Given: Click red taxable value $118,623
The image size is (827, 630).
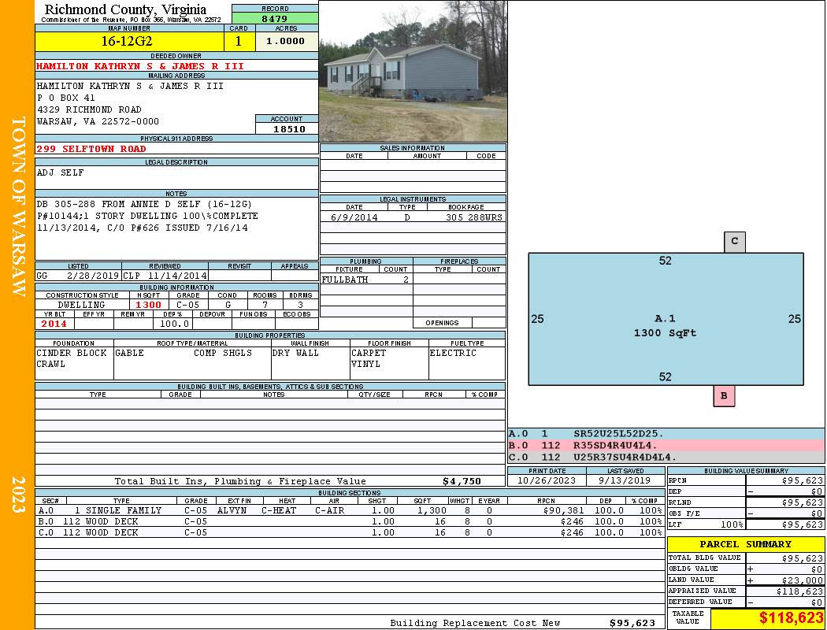Looking at the screenshot, I should (x=791, y=618).
